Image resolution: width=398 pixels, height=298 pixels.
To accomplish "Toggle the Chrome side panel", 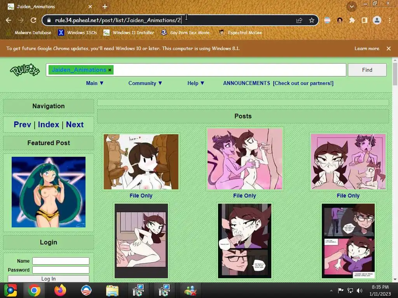I will click(365, 20).
